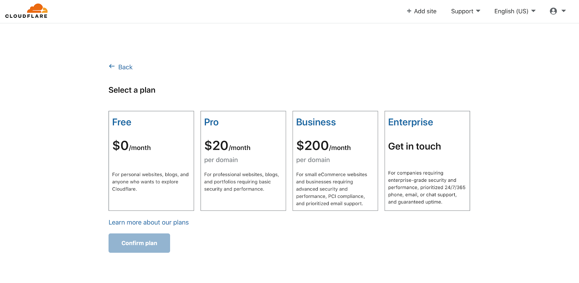Image resolution: width=579 pixels, height=283 pixels.
Task: Expand the Support dropdown menu
Action: pos(478,11)
